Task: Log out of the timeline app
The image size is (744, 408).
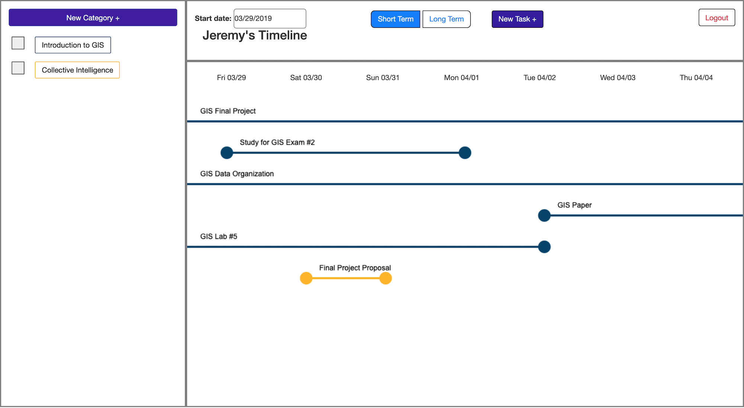Action: point(716,17)
